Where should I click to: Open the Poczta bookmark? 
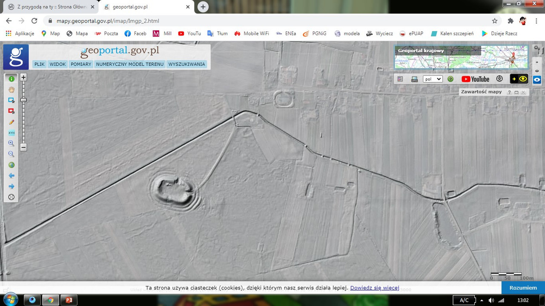click(x=106, y=34)
